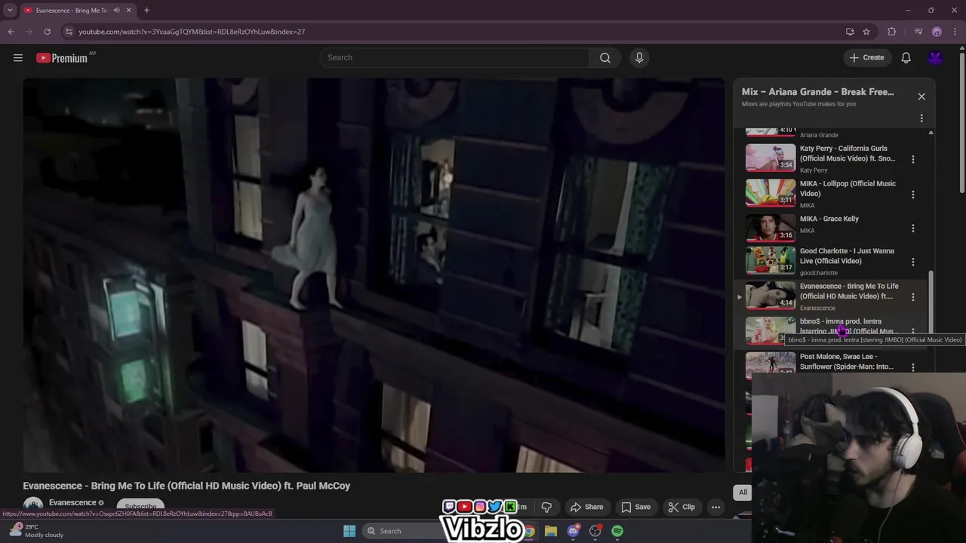Open options for Post Malone Sunflower
This screenshot has width=966, height=543.
click(x=913, y=367)
